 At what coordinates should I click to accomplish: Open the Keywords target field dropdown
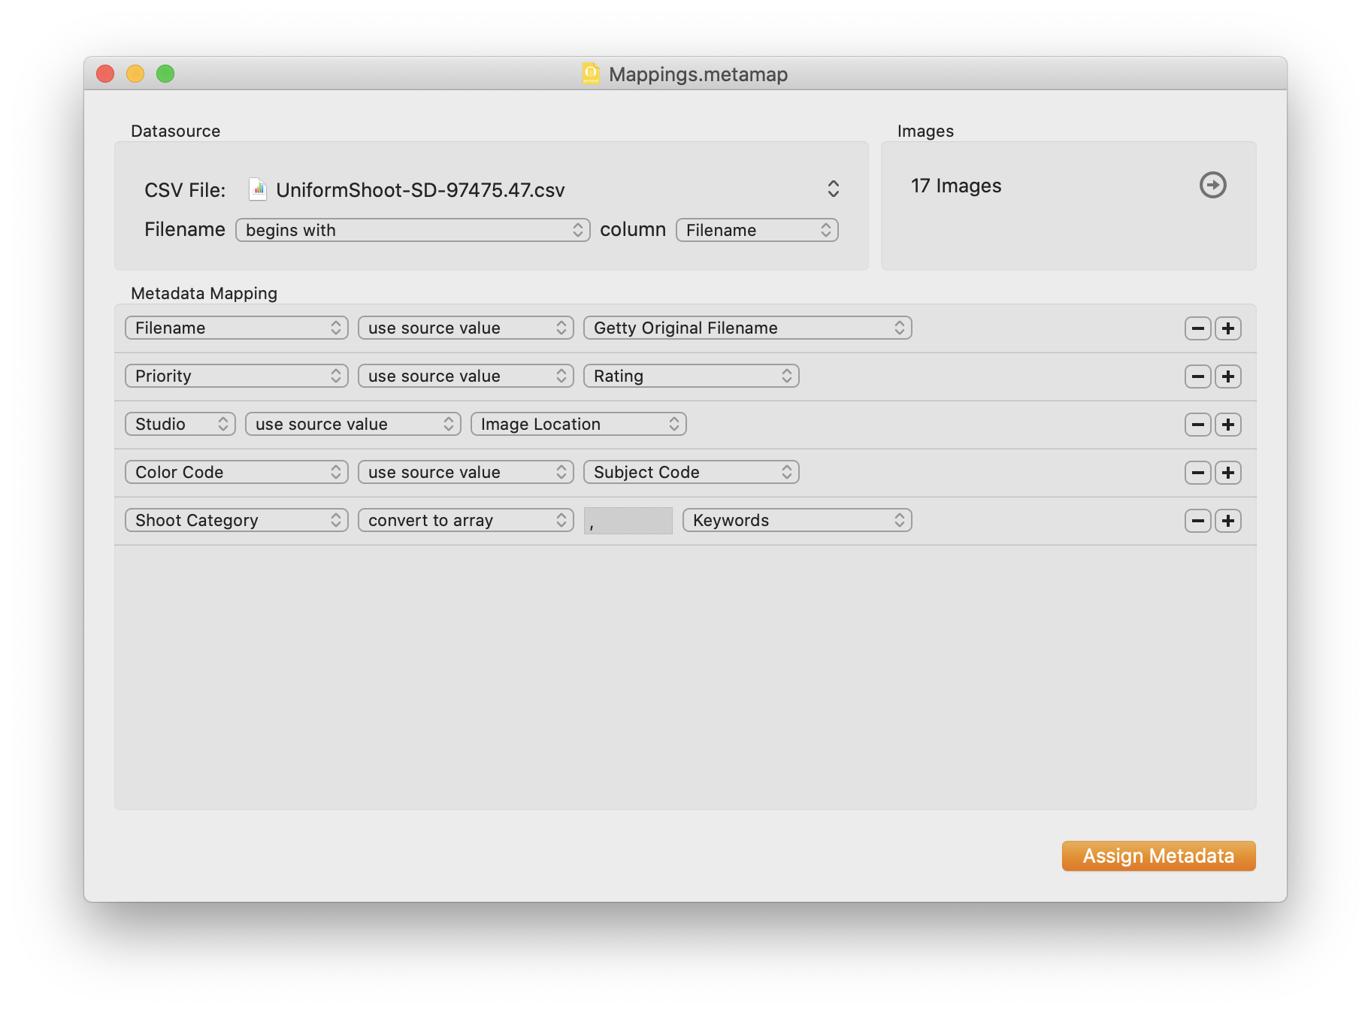coord(797,520)
